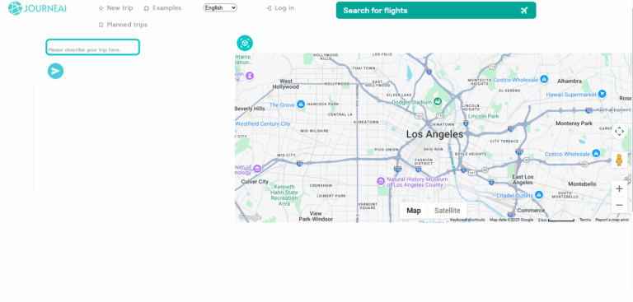Click The Grove shopping marker
The image size is (633, 302).
(300, 105)
